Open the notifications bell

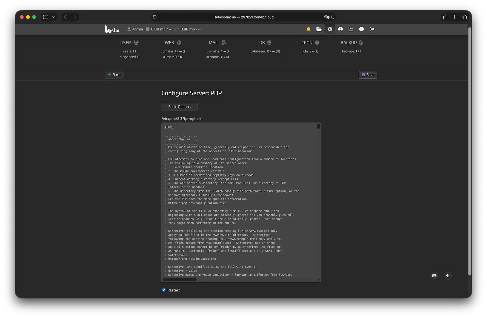pos(308,29)
